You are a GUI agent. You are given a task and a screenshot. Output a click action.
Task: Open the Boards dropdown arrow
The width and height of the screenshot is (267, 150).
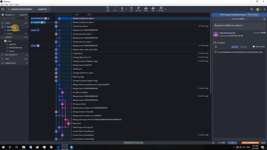tap(165, 9)
